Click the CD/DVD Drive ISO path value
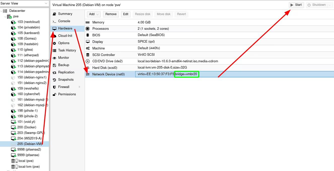The height and width of the screenshot is (171, 334). pos(178,61)
